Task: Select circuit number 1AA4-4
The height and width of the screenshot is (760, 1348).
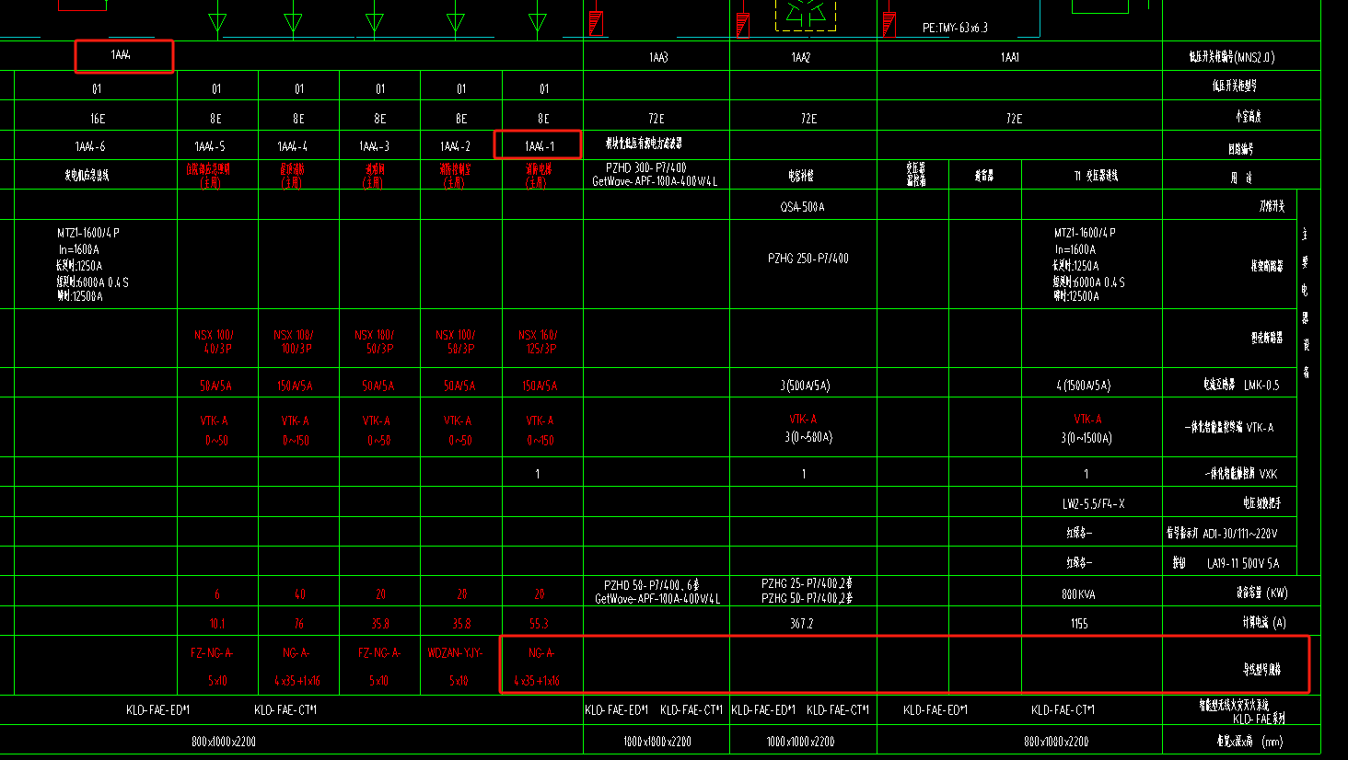Action: click(x=293, y=146)
